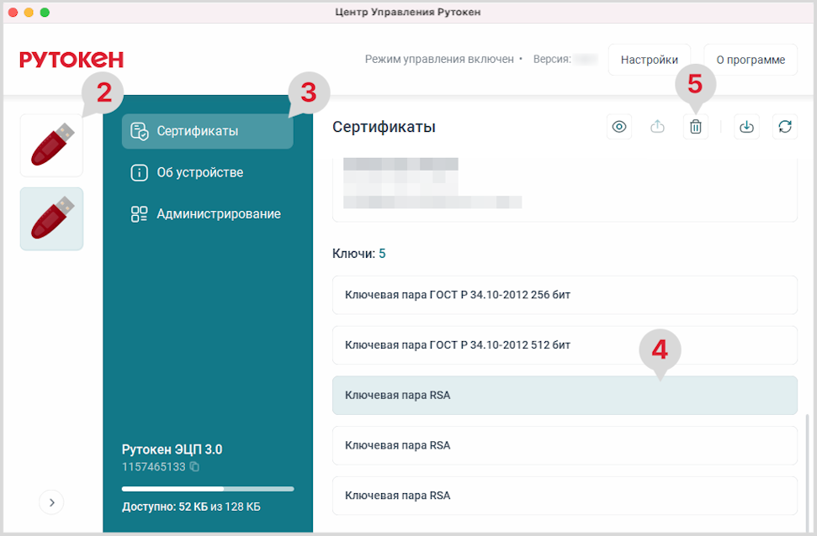Click the О программе button
This screenshot has width=817, height=536.
751,60
